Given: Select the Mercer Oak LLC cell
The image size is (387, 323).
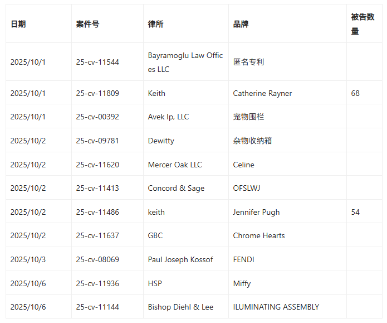Looking at the screenshot, I should pyautogui.click(x=175, y=165).
